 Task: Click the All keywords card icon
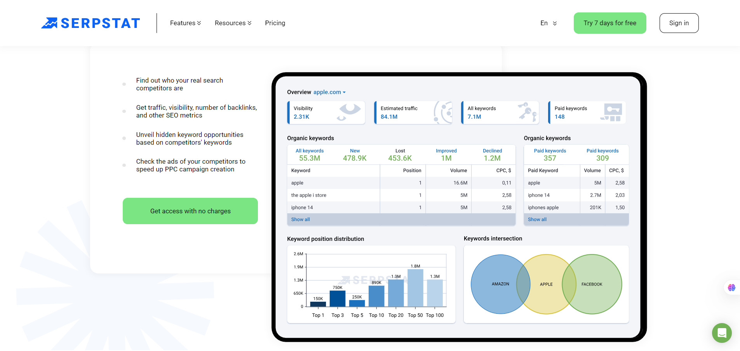tap(528, 112)
